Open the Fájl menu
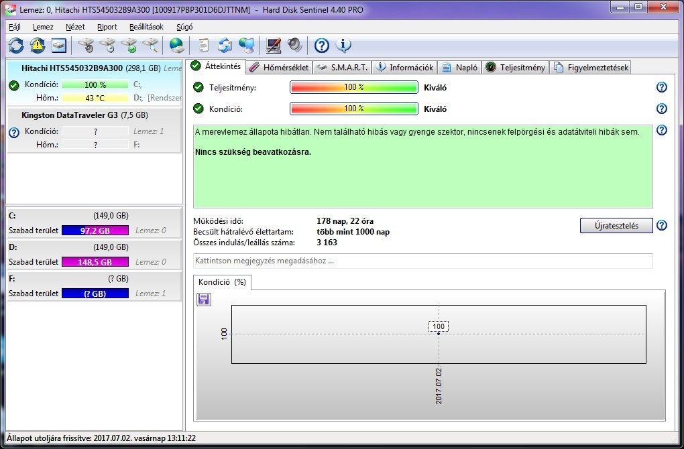This screenshot has width=684, height=449. (x=14, y=27)
